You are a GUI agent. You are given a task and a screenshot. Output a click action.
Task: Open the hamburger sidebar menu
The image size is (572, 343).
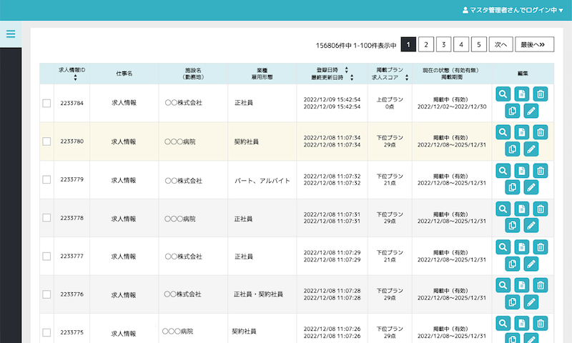(10, 34)
